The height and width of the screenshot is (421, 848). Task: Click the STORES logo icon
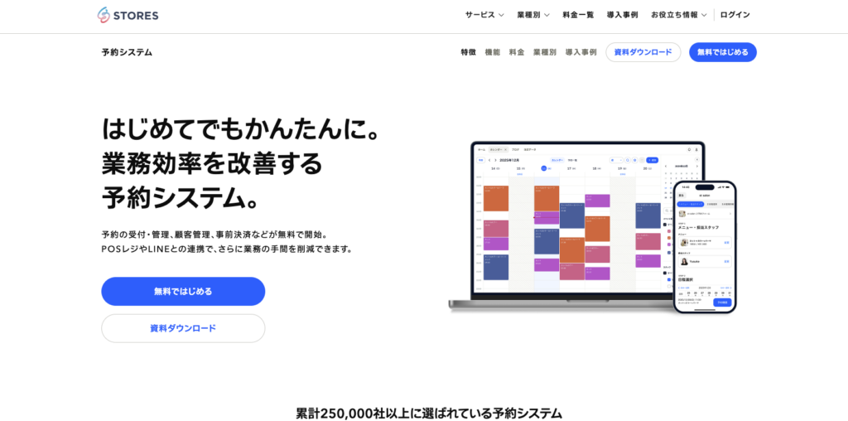(x=104, y=15)
